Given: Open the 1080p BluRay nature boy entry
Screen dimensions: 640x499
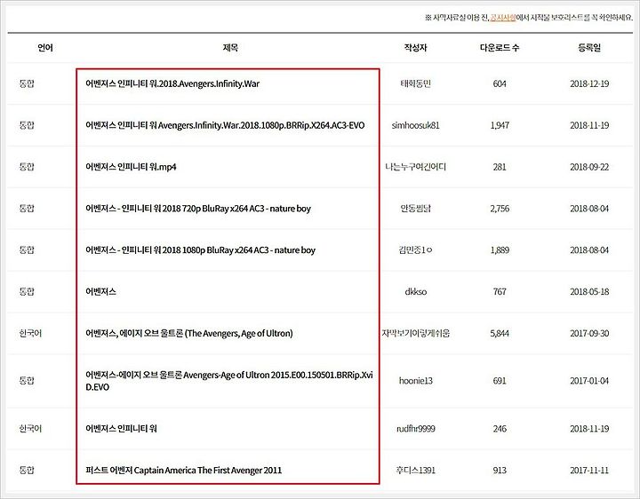Looking at the screenshot, I should 200,250.
